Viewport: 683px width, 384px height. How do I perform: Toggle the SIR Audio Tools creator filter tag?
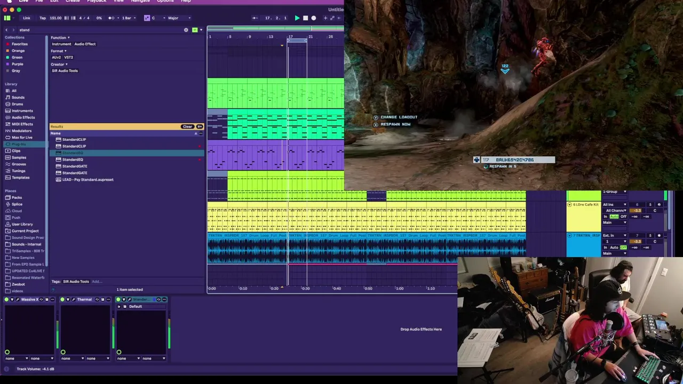tap(65, 70)
